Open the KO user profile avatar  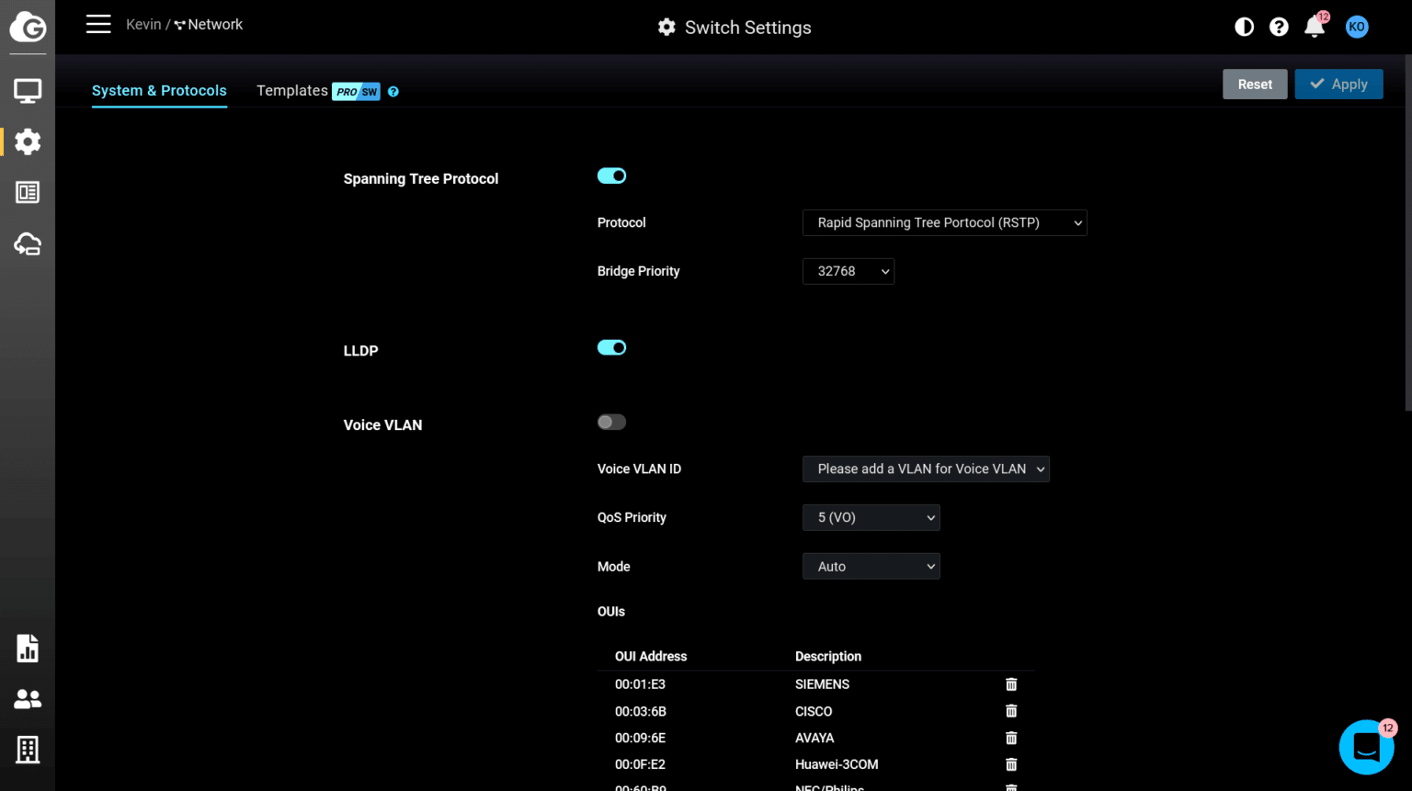1357,27
